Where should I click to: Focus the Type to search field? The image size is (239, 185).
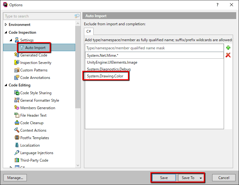[x=39, y=16]
